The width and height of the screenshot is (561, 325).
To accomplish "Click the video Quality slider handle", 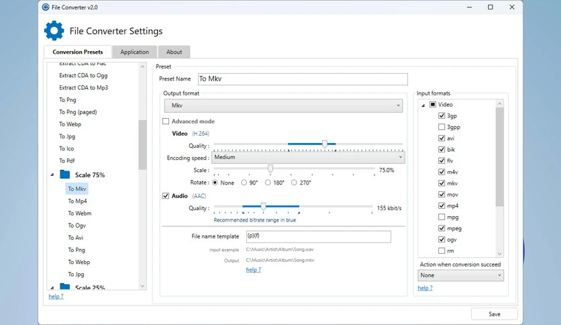I will click(325, 144).
